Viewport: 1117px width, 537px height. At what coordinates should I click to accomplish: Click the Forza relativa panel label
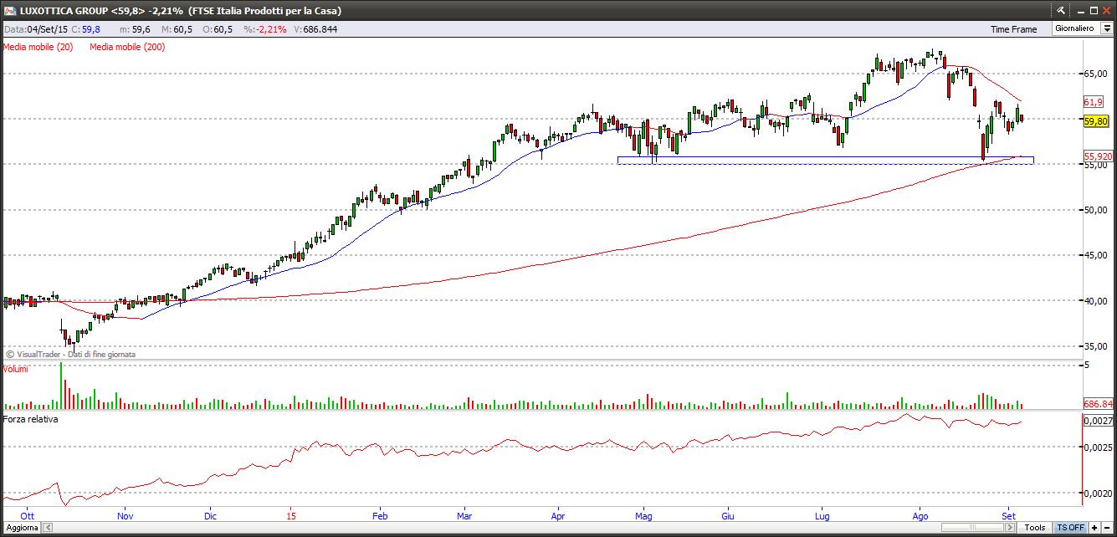(x=31, y=419)
